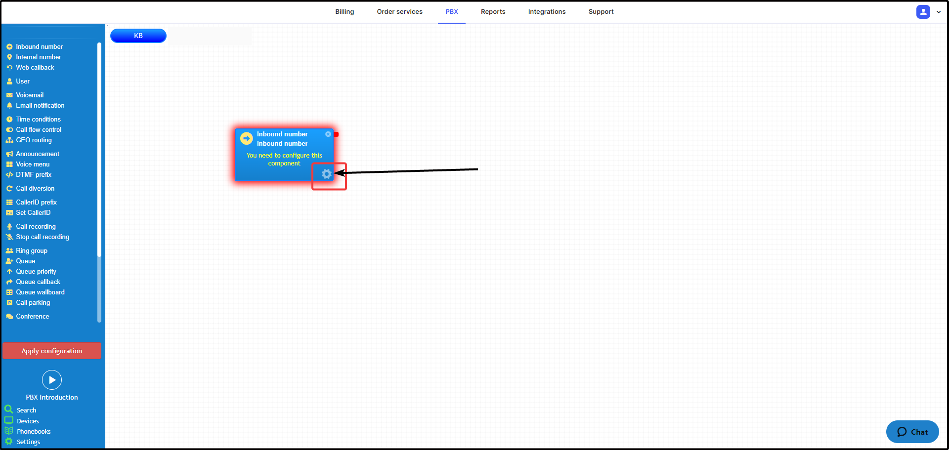Open Settings in the sidebar bottom

coord(28,442)
